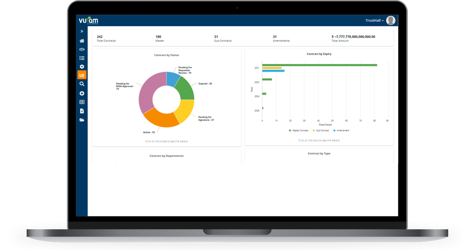Click the 'Pending for MOA Approval - 74' label
The height and width of the screenshot is (250, 472).
point(125,86)
